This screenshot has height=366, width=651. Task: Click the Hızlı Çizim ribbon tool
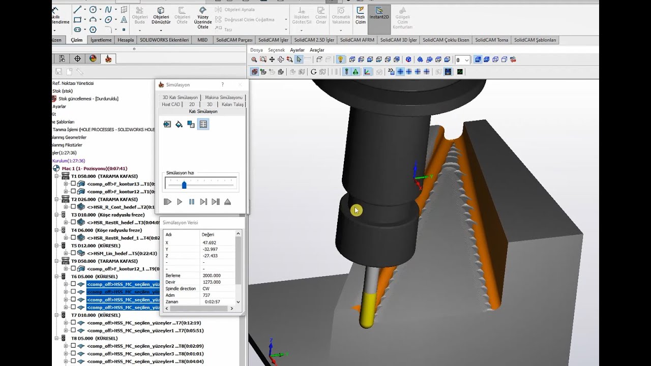tap(361, 16)
